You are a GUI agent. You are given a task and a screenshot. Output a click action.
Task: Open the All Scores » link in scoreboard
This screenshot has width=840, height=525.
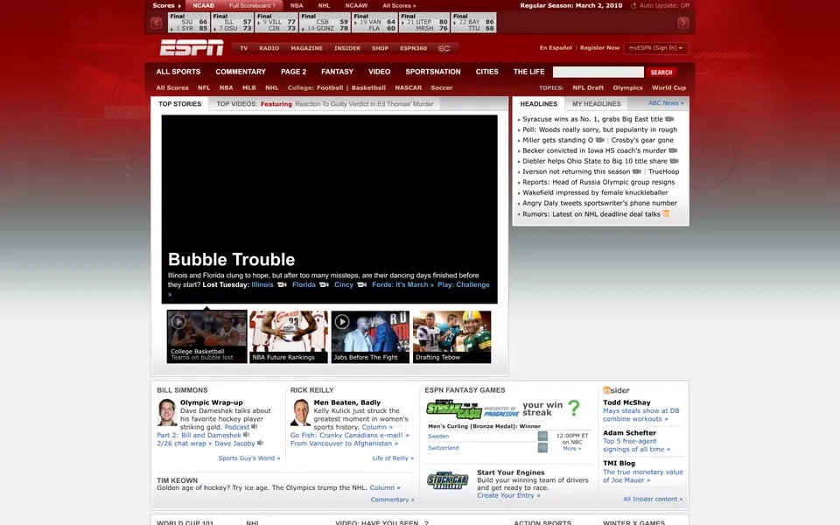(399, 5)
